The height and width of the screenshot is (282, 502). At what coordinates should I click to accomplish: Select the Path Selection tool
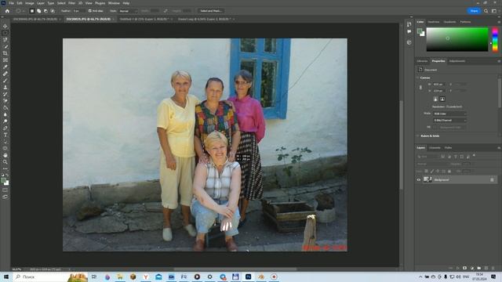(x=5, y=142)
